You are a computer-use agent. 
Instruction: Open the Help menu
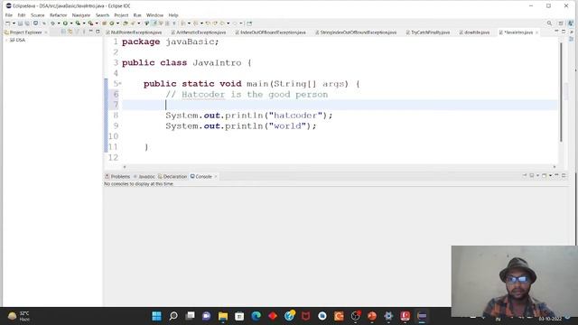click(x=173, y=15)
